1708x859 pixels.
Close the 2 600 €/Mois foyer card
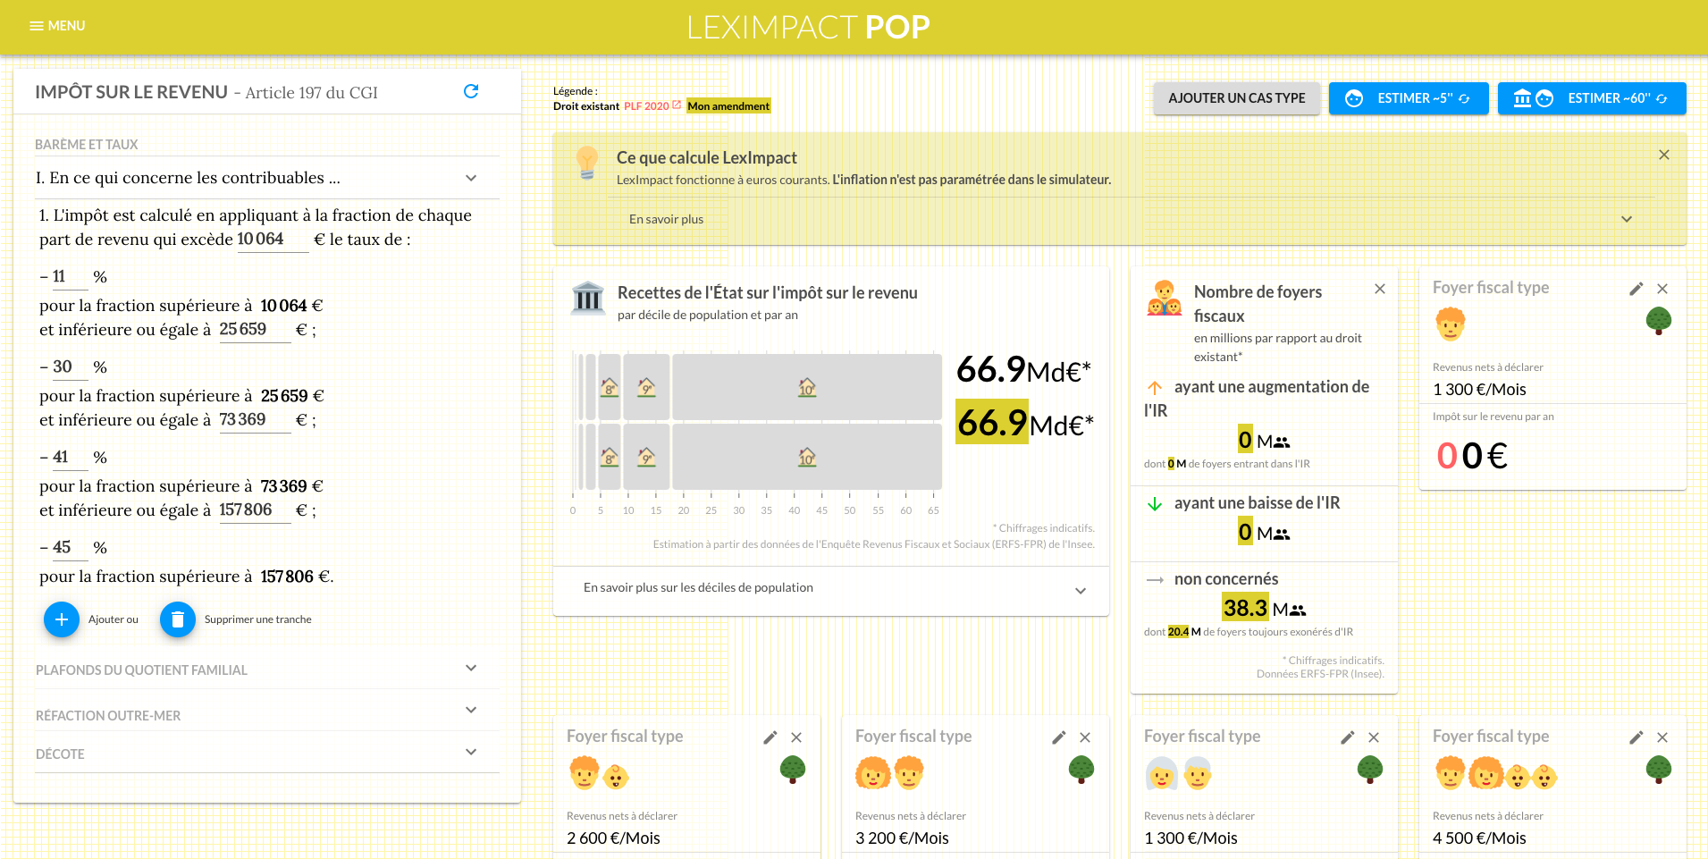[x=796, y=737]
